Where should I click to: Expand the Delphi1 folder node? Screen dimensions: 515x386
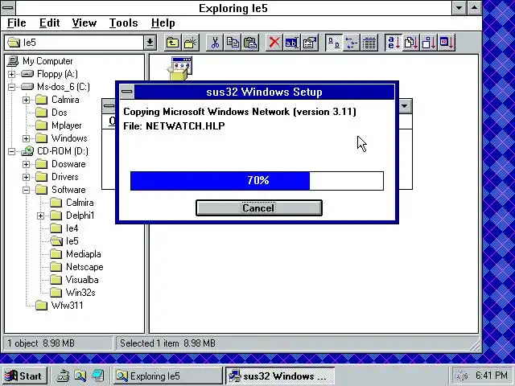point(40,216)
